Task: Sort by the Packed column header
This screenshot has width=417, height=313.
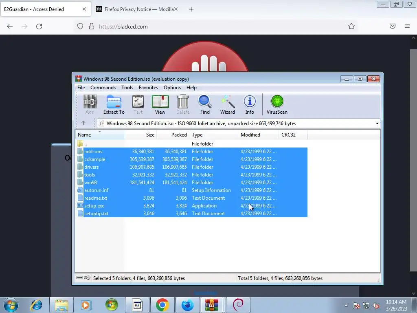Action: 173,134
